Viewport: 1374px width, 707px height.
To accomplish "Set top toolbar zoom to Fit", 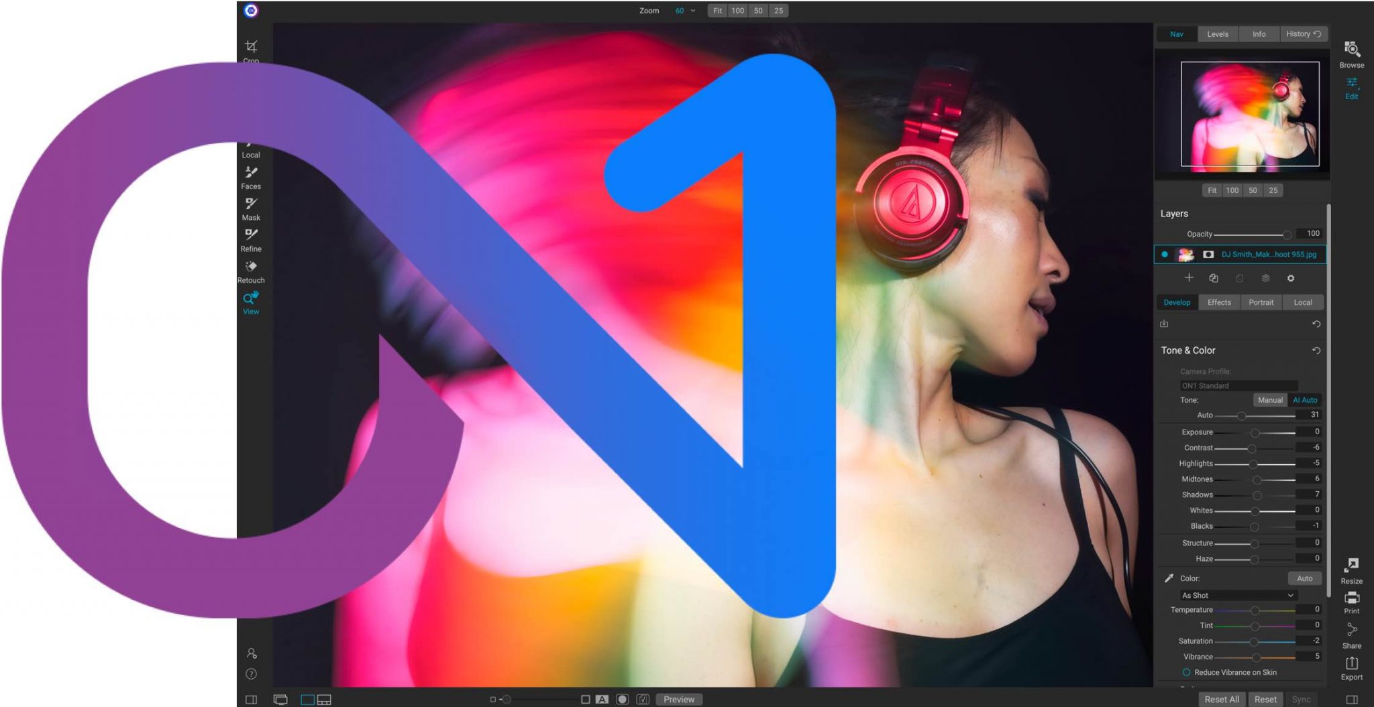I will pyautogui.click(x=718, y=11).
